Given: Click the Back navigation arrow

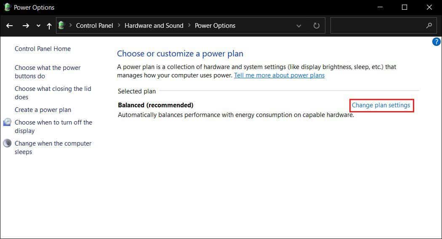Looking at the screenshot, I should [x=10, y=26].
